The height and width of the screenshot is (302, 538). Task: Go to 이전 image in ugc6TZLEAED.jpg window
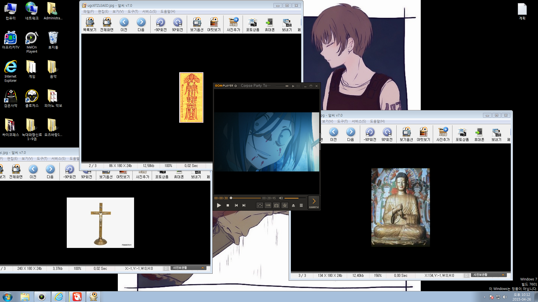pyautogui.click(x=124, y=24)
